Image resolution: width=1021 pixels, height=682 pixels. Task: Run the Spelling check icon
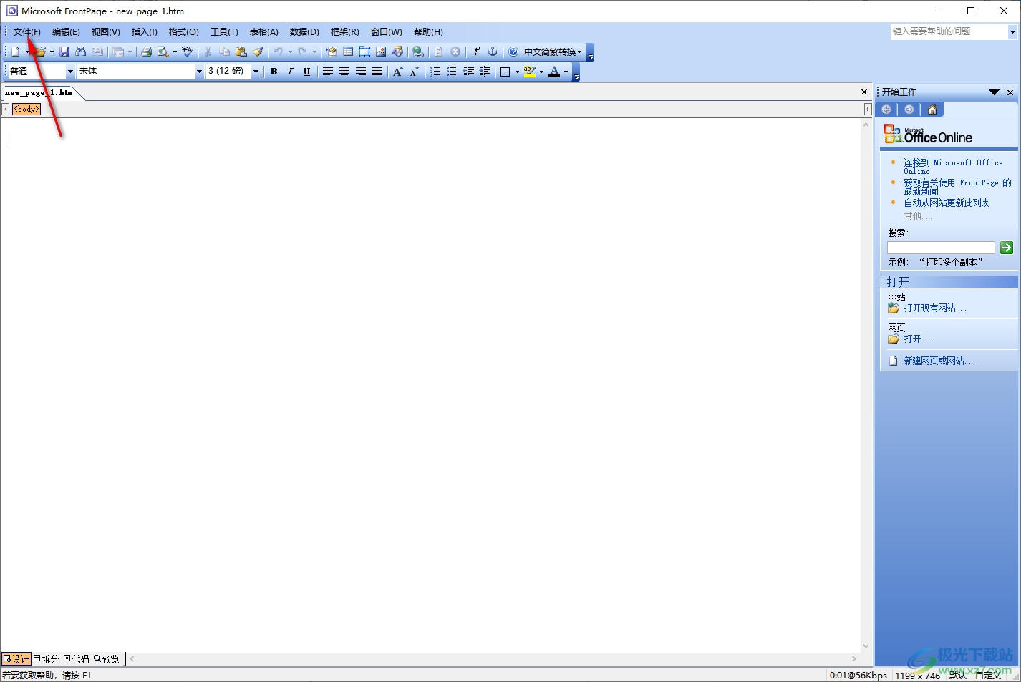click(x=188, y=52)
